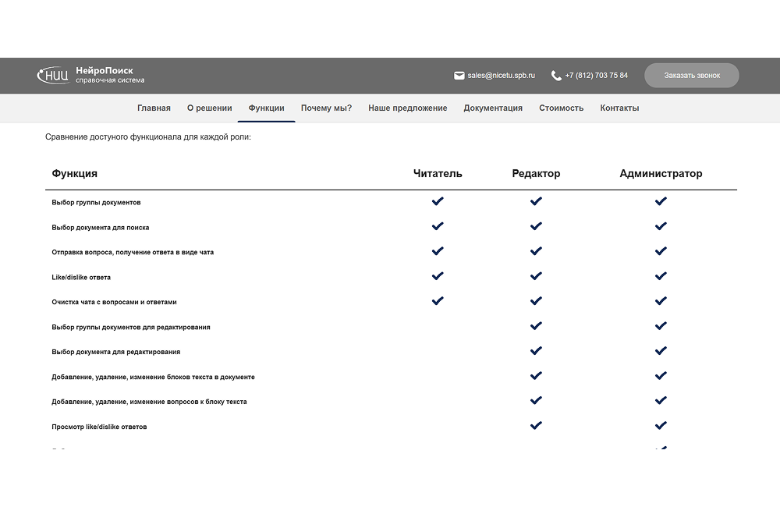Image resolution: width=780 pixels, height=507 pixels.
Task: Click the envelope icon beside sales email
Action: pos(459,76)
